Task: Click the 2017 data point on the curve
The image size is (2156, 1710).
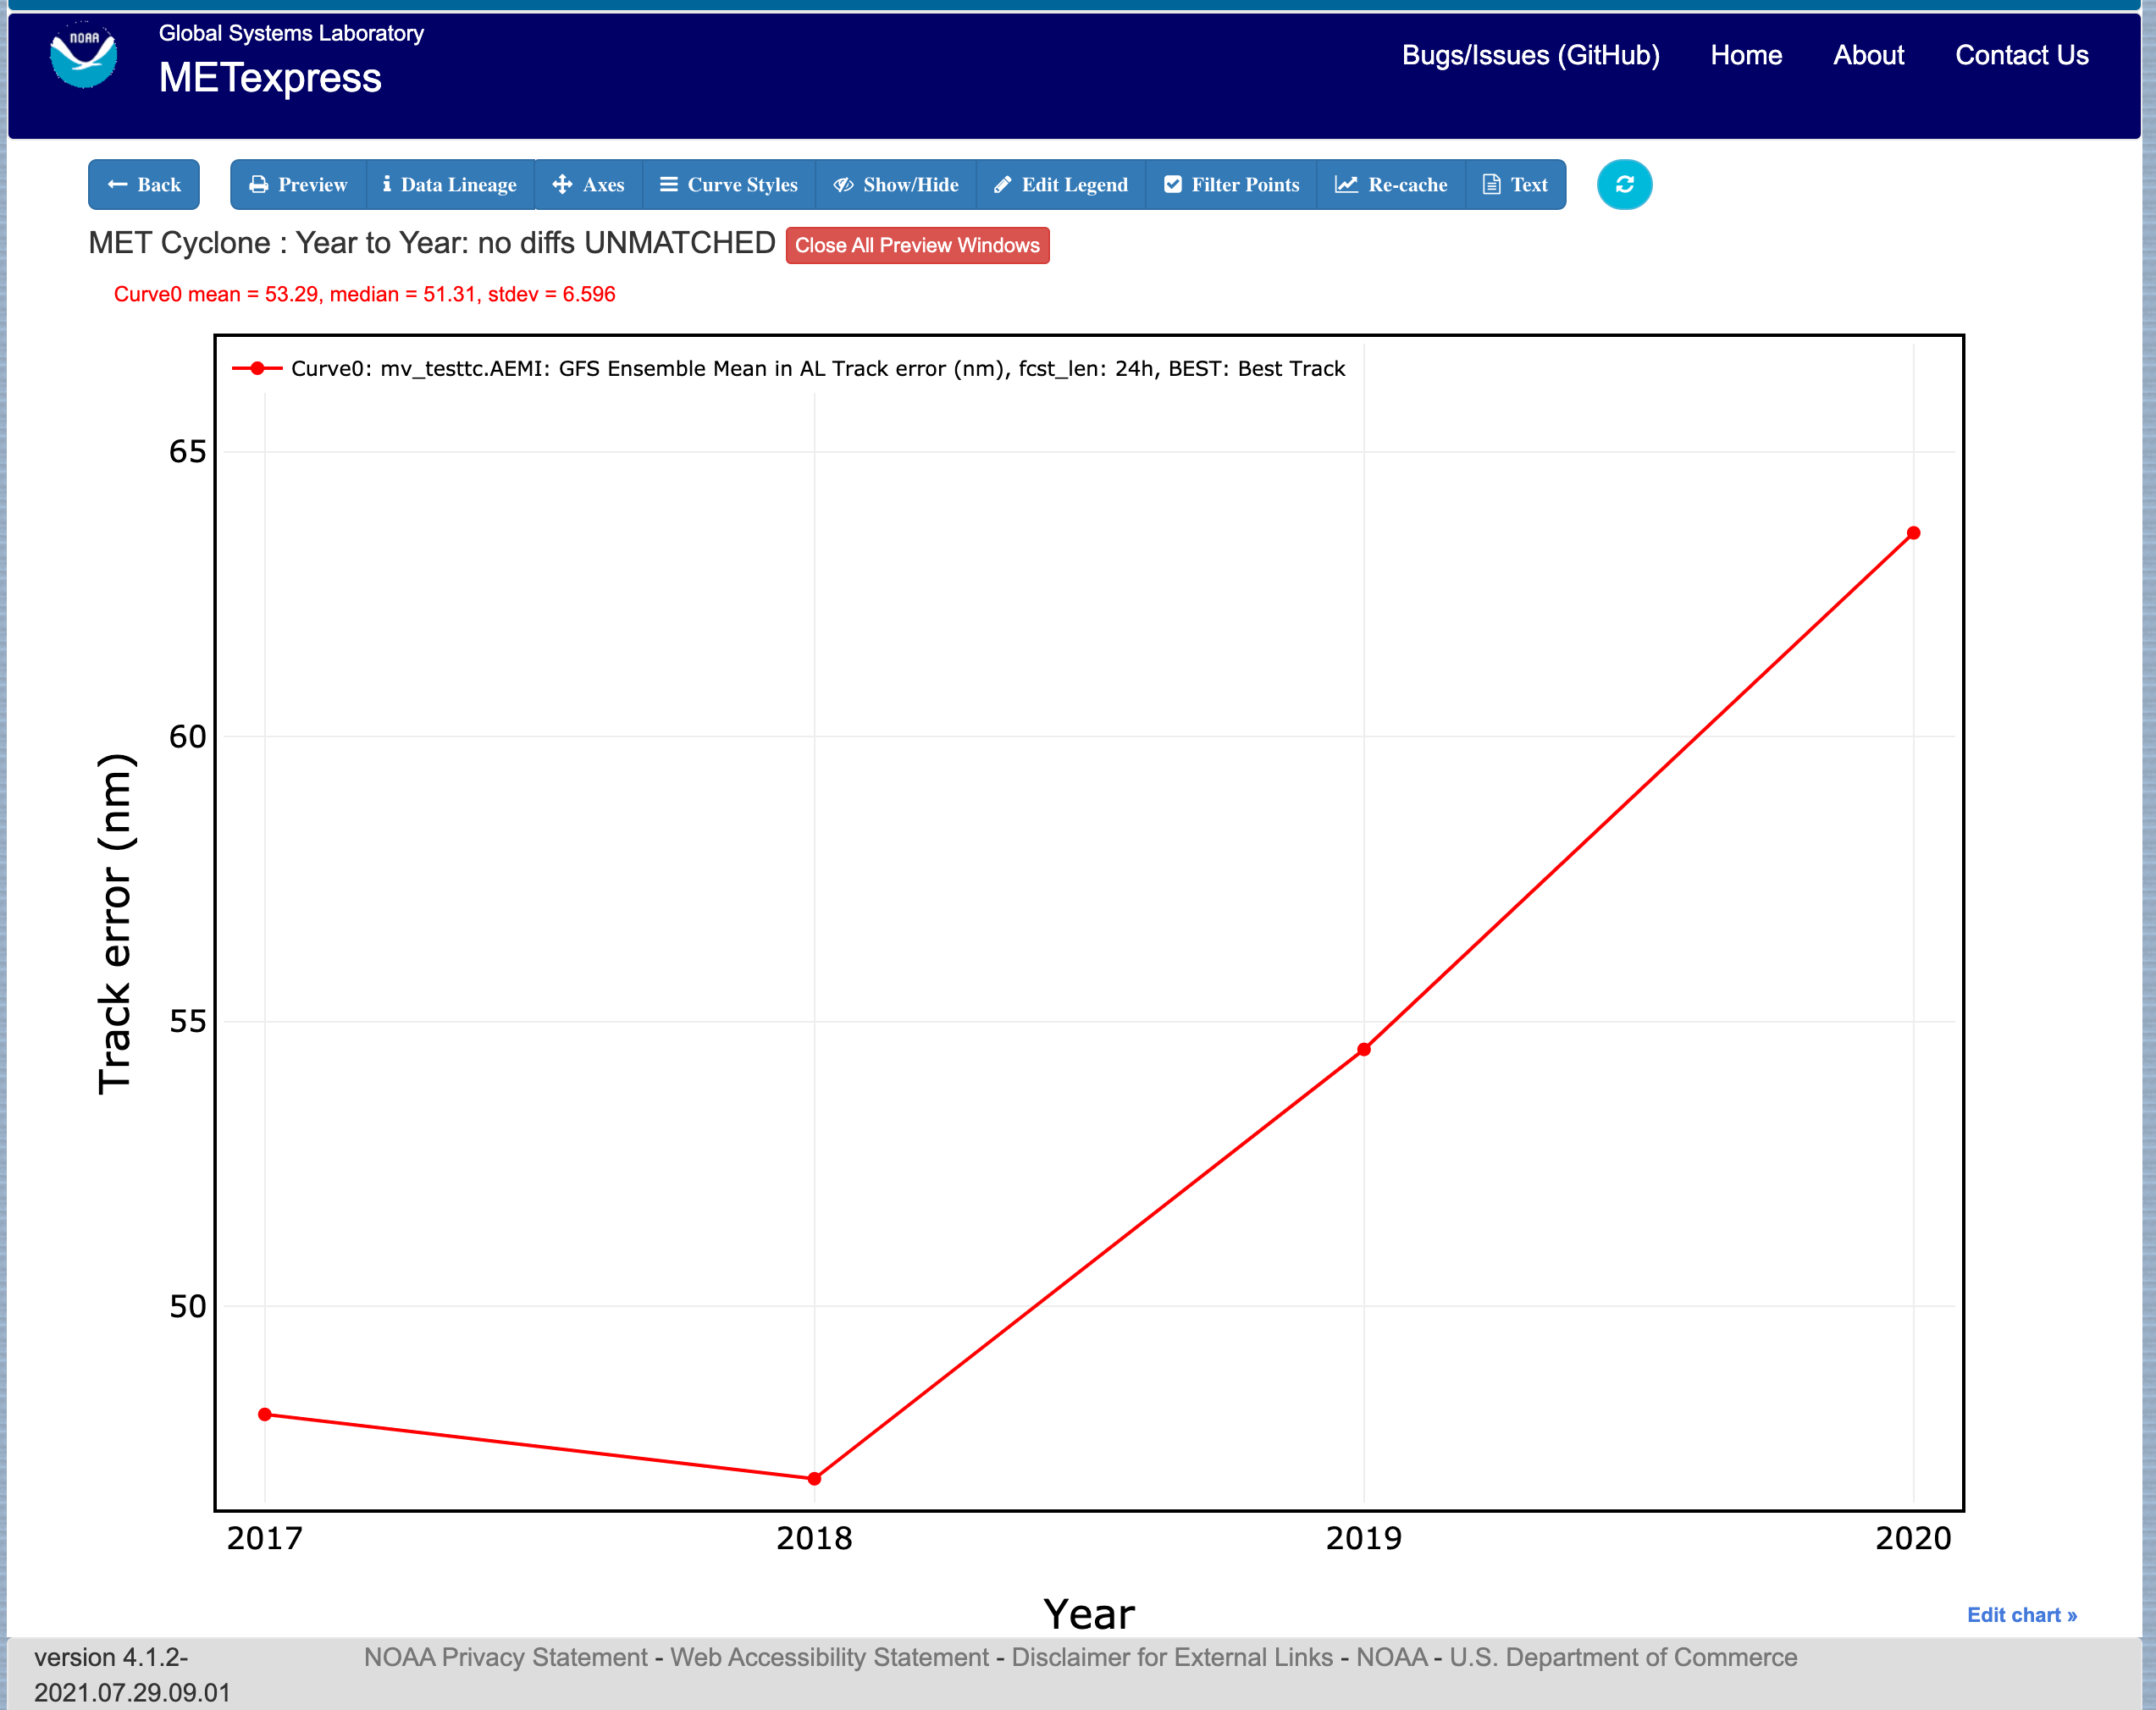Action: [x=265, y=1415]
